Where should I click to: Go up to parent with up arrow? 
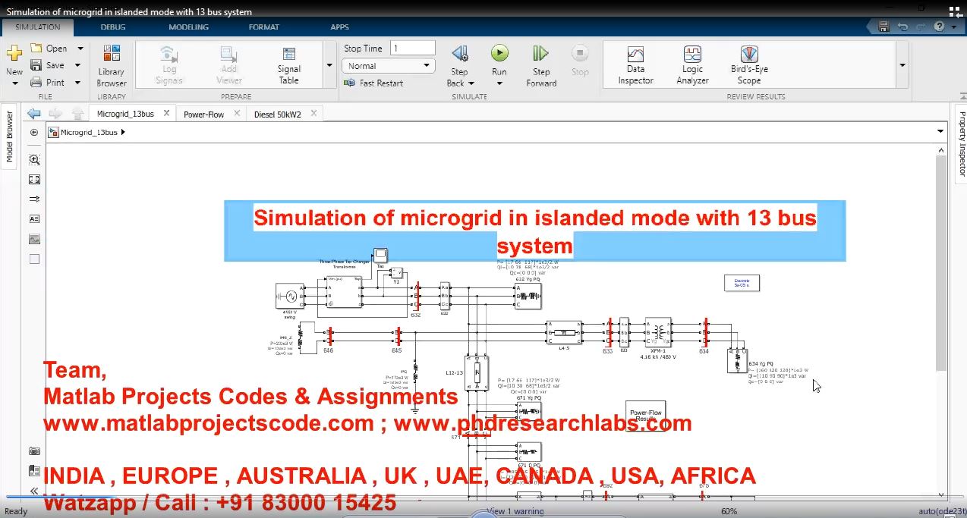tap(77, 114)
